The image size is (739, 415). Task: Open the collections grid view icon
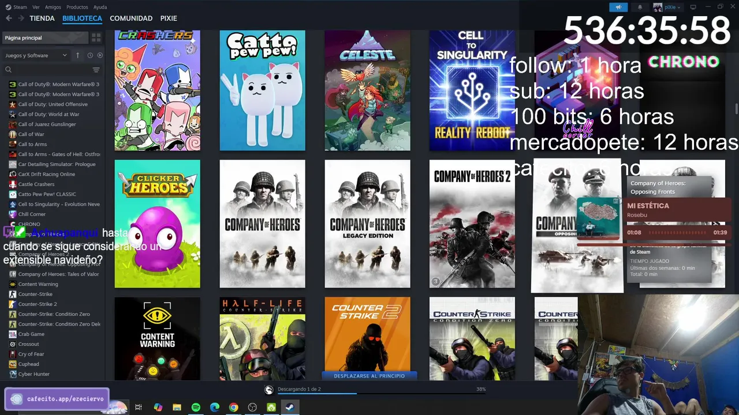pos(96,37)
